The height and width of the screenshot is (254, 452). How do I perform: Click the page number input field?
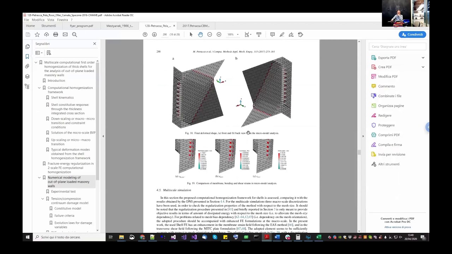[165, 35]
